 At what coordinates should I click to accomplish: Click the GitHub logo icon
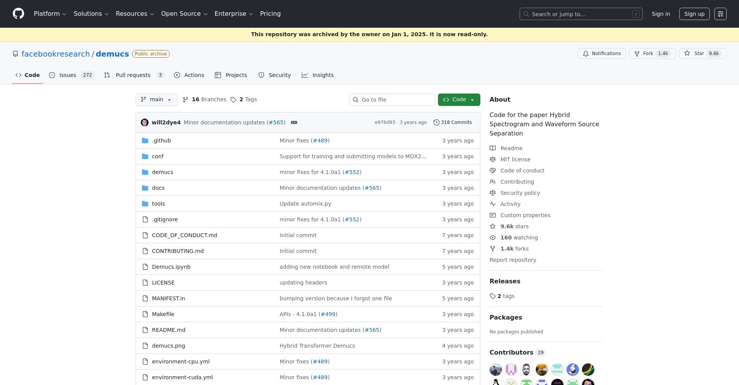(18, 14)
